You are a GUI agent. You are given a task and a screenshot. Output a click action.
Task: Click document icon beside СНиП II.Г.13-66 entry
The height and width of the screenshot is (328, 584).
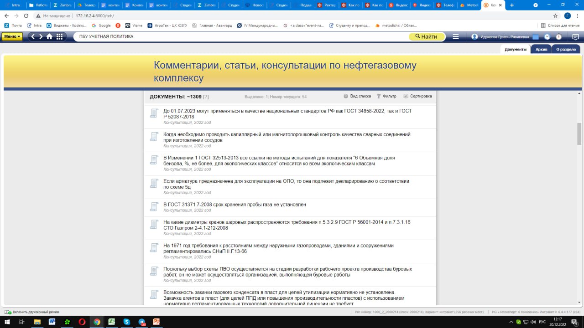tap(154, 248)
